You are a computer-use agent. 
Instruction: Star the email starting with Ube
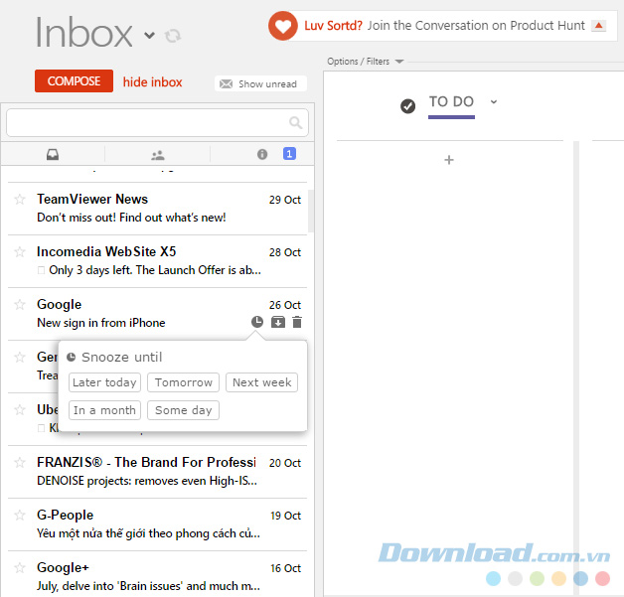point(20,409)
